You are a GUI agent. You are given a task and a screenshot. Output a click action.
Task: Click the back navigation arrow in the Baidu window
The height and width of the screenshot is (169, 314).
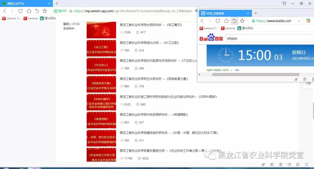202,21
